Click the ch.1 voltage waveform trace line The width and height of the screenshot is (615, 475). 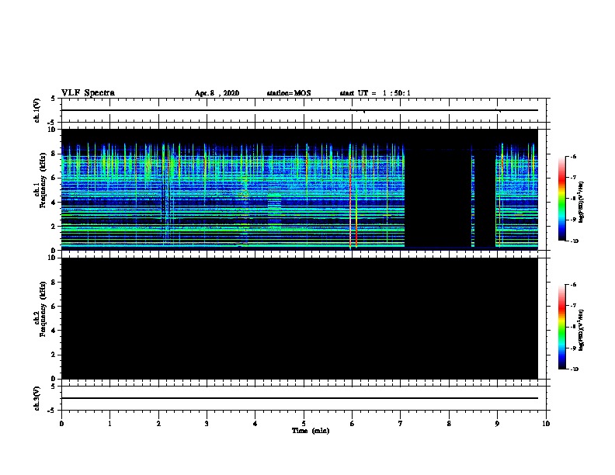(299, 110)
